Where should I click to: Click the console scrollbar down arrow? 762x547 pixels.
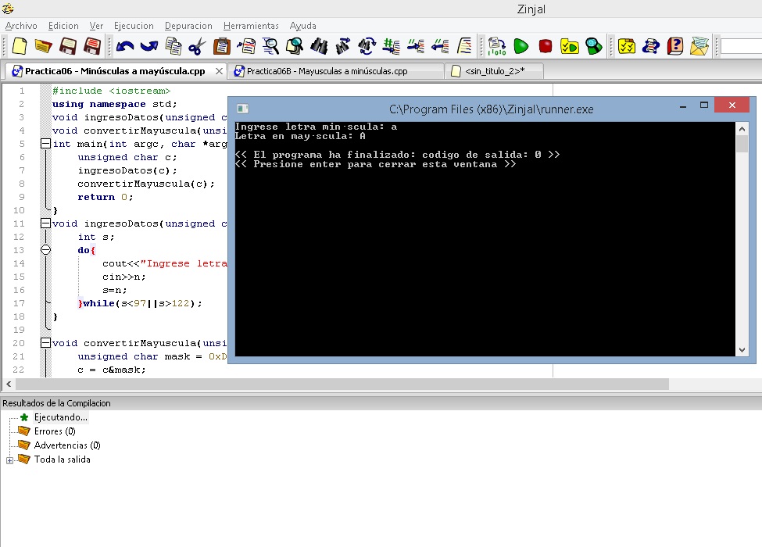pos(741,349)
